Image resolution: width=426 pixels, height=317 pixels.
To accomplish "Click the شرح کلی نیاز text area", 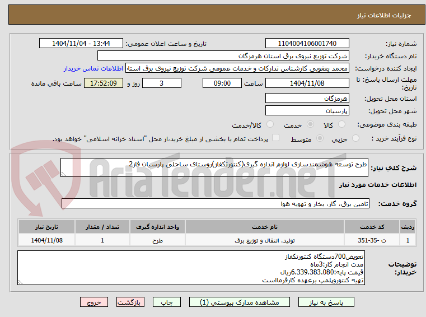I will click(x=214, y=167).
